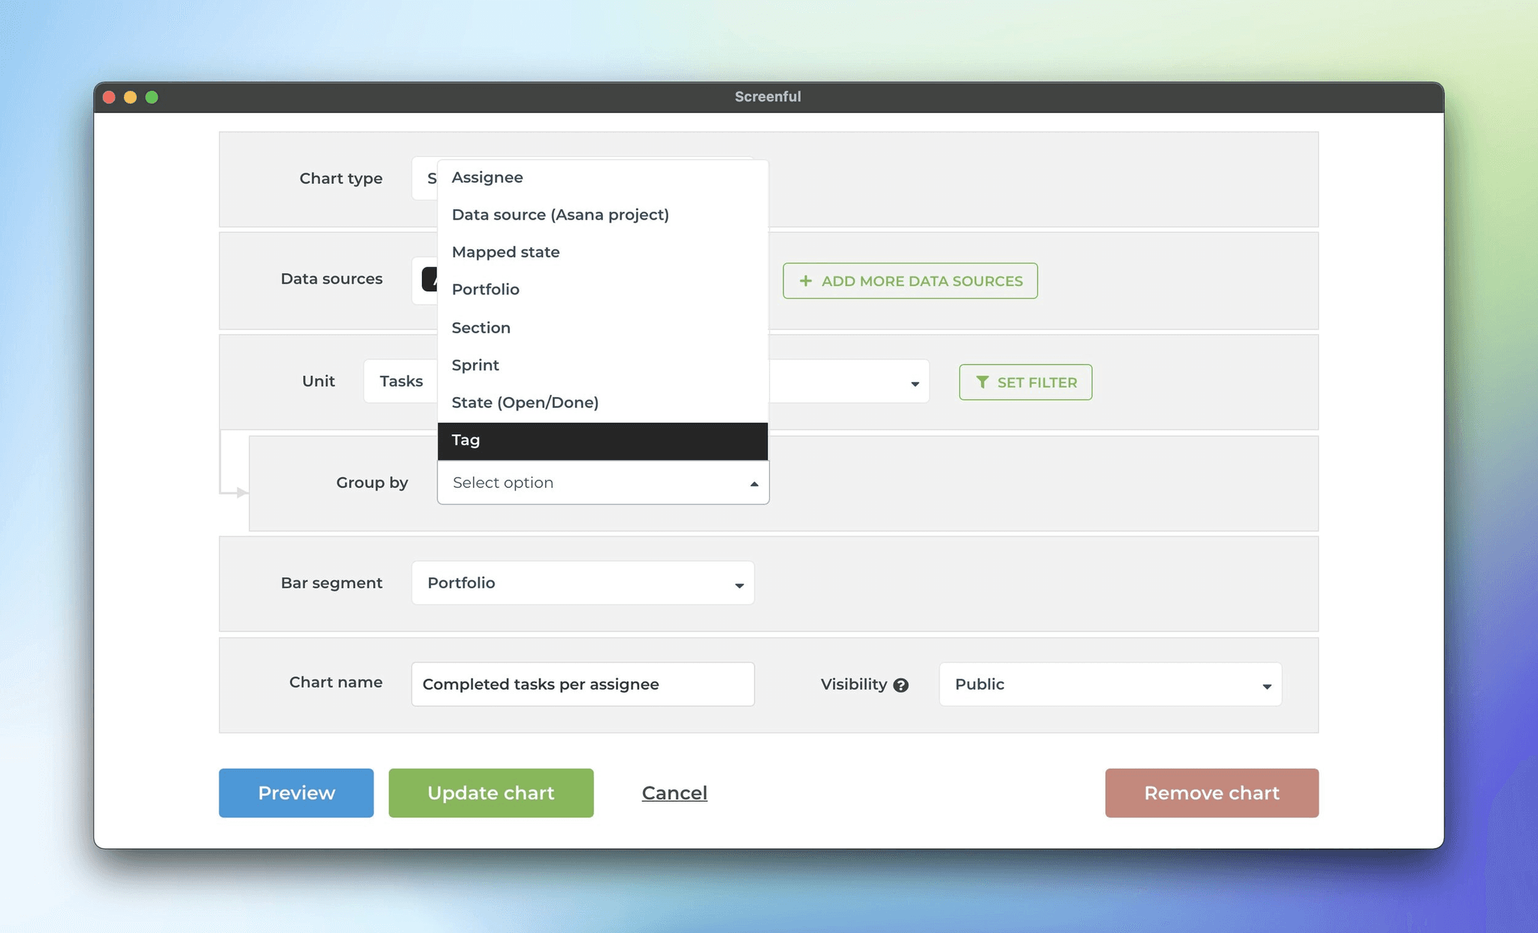1538x933 pixels.
Task: Open the Visibility help question mark icon
Action: point(900,685)
